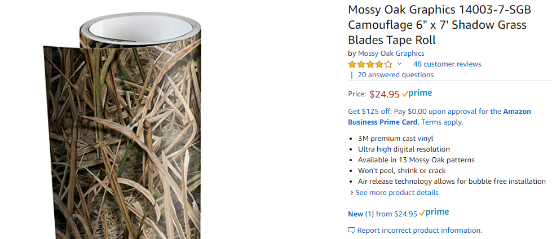This screenshot has width=552, height=239.
Task: Expand the rating breakdown dropdown arrow
Action: coord(399,64)
